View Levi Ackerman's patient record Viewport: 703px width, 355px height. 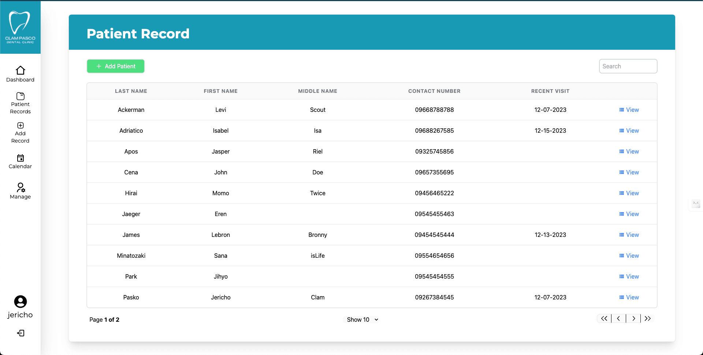click(629, 110)
